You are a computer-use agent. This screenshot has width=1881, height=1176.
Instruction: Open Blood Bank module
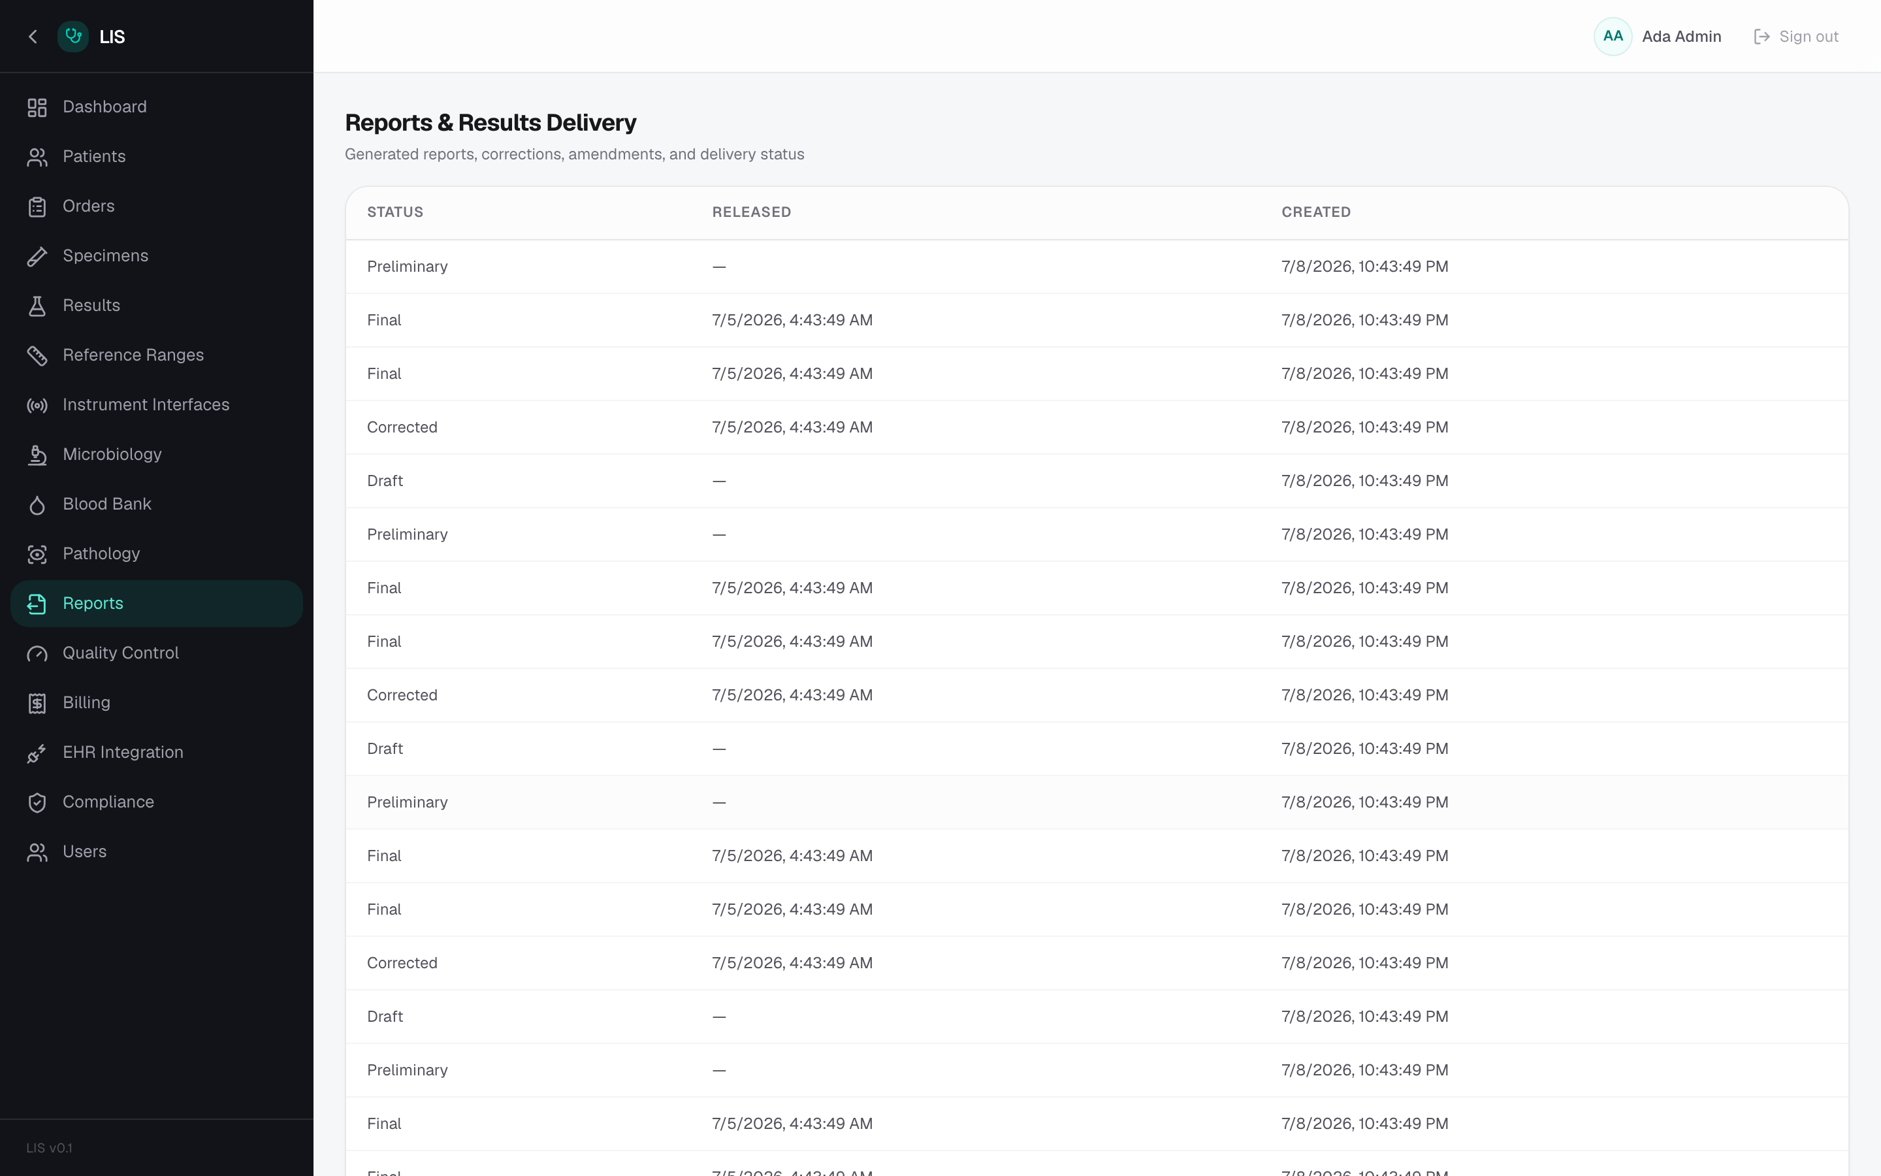(x=156, y=505)
